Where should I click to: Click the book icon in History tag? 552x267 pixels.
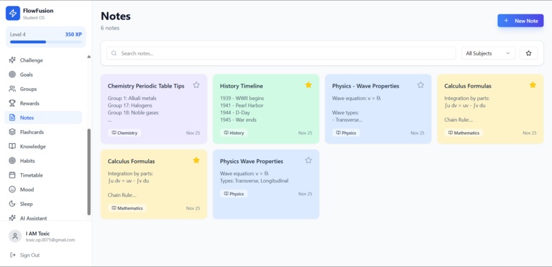click(x=226, y=133)
